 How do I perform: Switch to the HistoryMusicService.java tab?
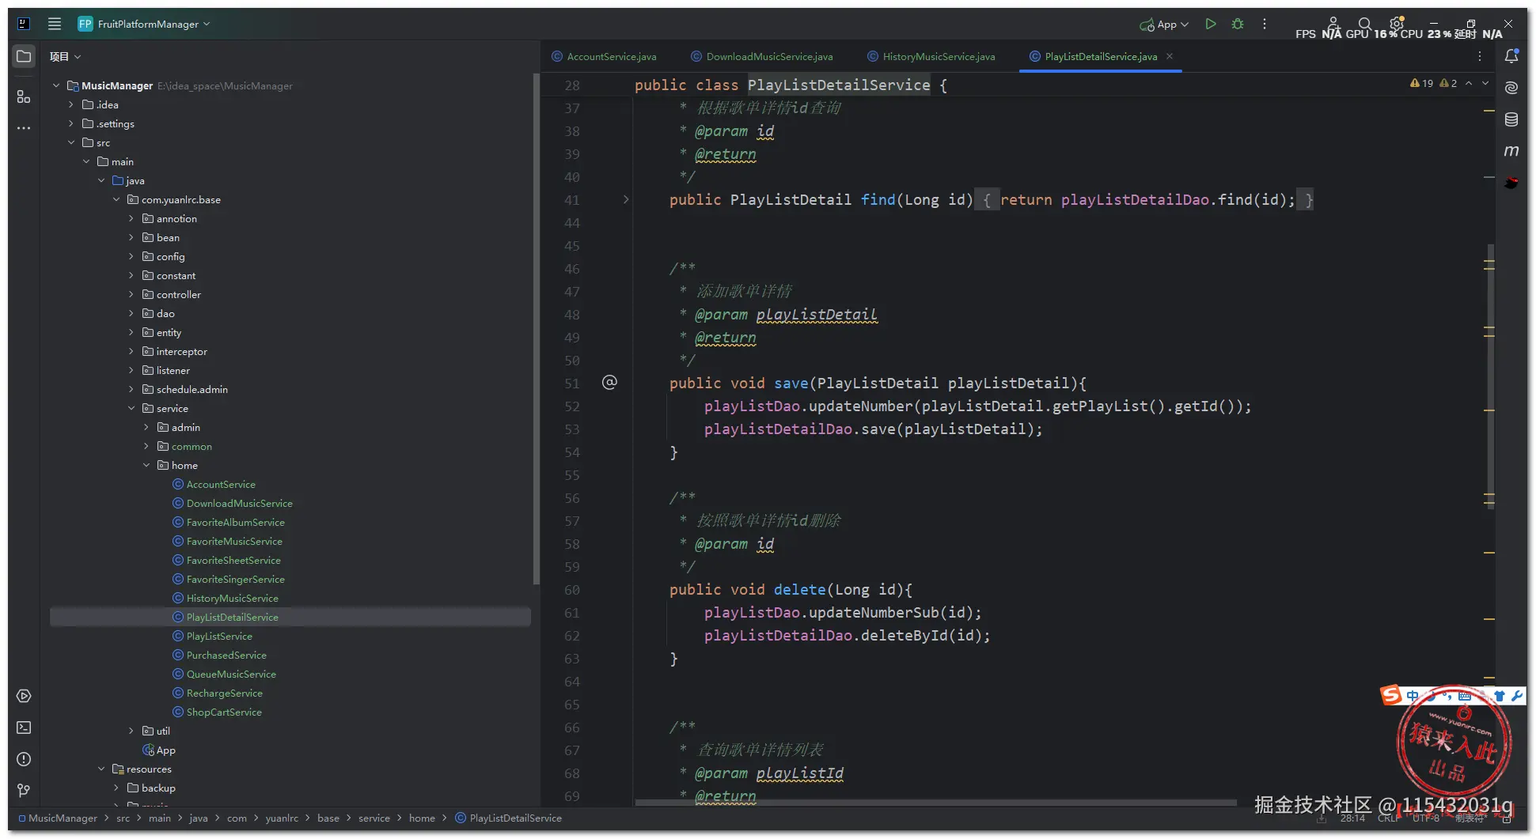click(x=931, y=57)
